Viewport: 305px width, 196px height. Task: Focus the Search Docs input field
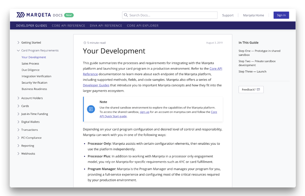tap(170, 15)
